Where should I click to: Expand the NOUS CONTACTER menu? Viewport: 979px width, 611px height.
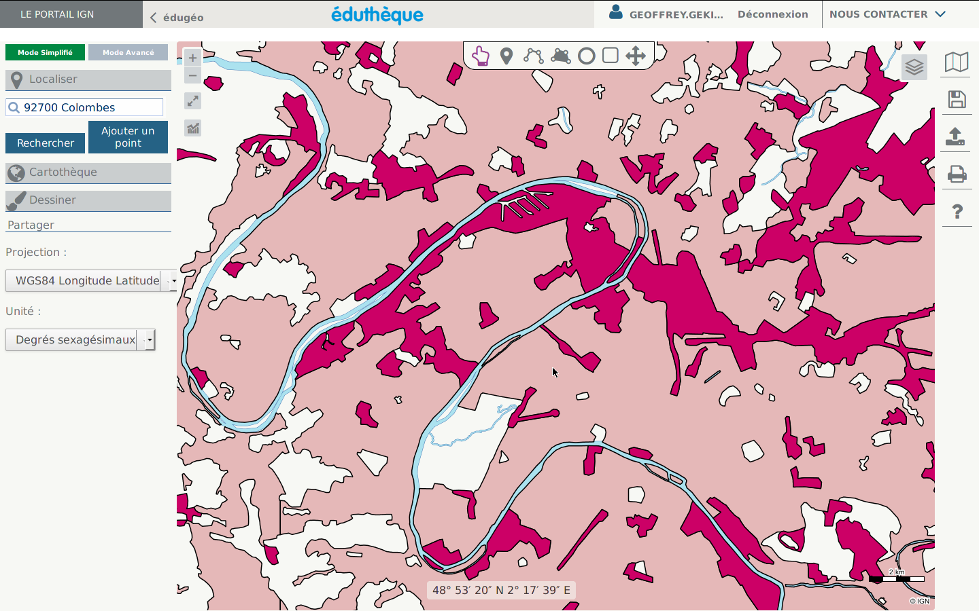point(887,14)
